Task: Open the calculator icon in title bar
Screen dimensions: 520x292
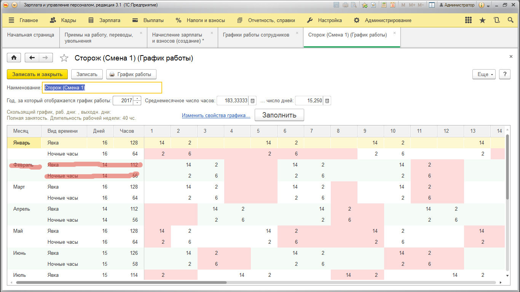Action: [x=383, y=5]
